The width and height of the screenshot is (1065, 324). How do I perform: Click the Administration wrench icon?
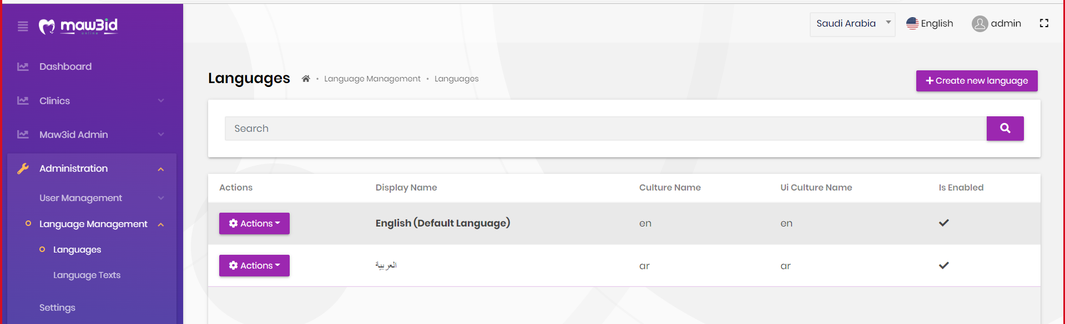click(x=23, y=168)
